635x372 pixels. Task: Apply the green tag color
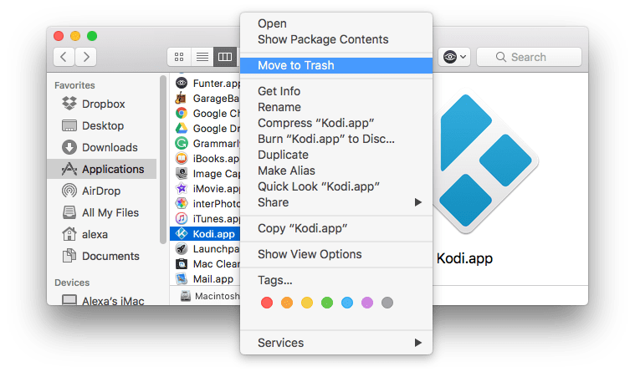[x=327, y=303]
